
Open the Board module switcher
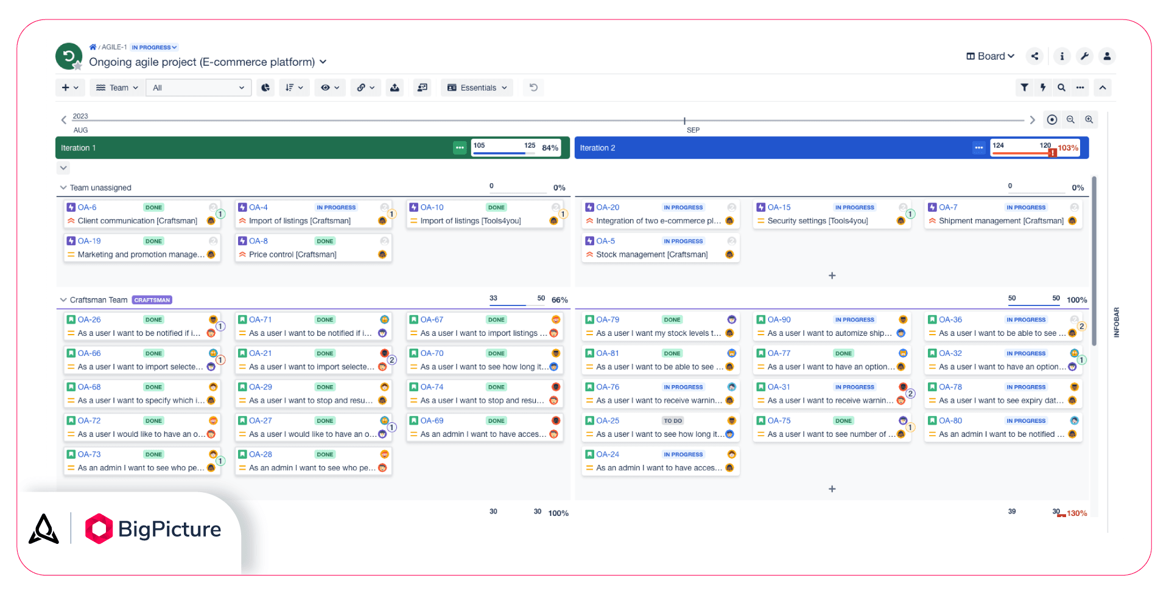click(991, 56)
